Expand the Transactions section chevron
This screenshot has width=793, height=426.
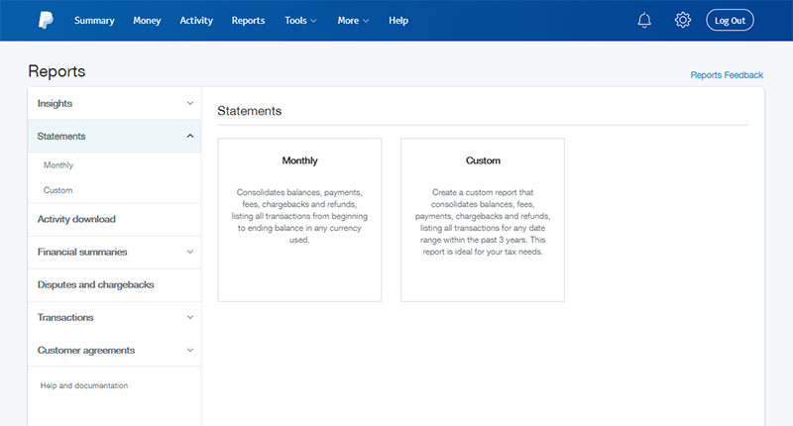point(189,317)
